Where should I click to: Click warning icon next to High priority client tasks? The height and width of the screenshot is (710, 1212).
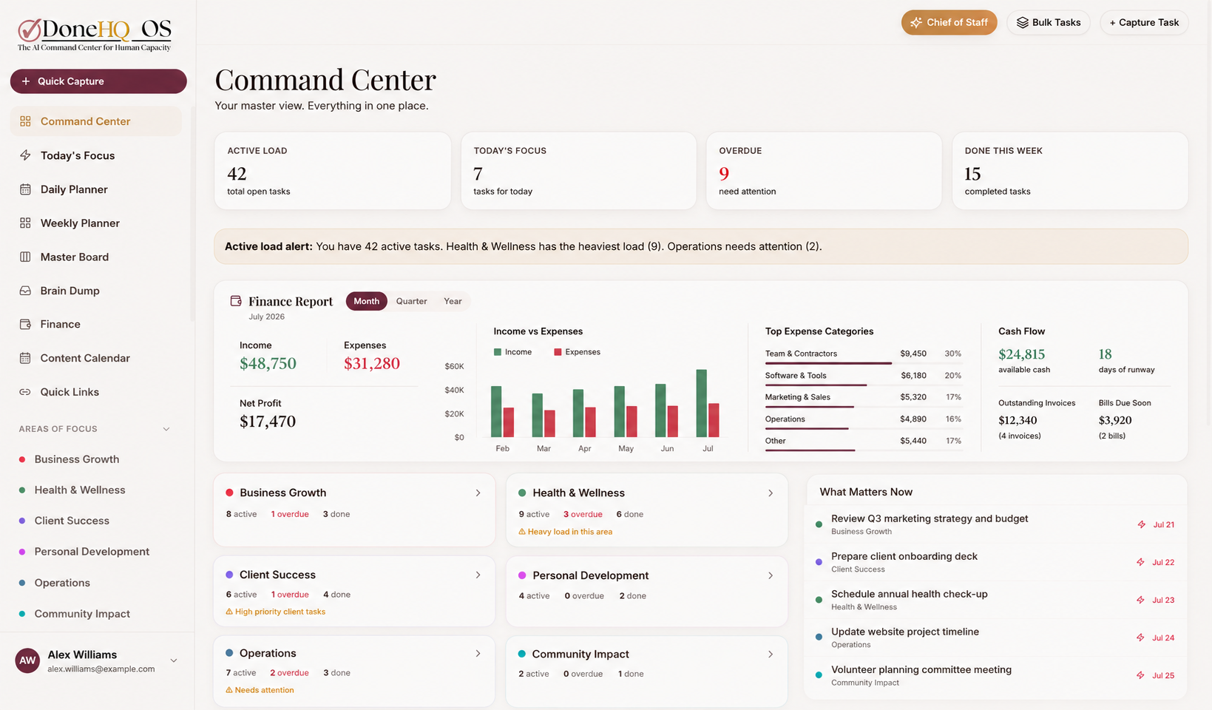click(229, 612)
